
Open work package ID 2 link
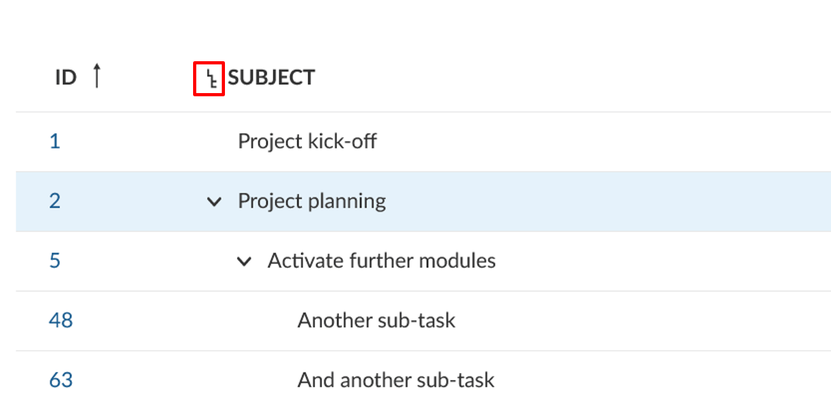click(x=55, y=201)
